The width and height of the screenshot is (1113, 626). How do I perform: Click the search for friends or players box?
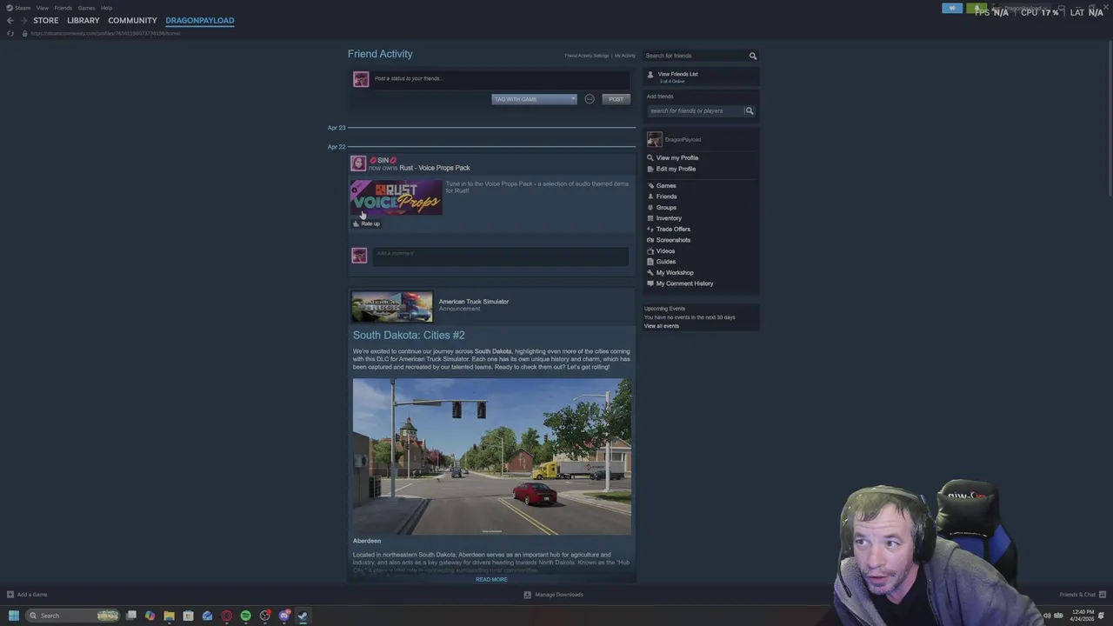695,110
